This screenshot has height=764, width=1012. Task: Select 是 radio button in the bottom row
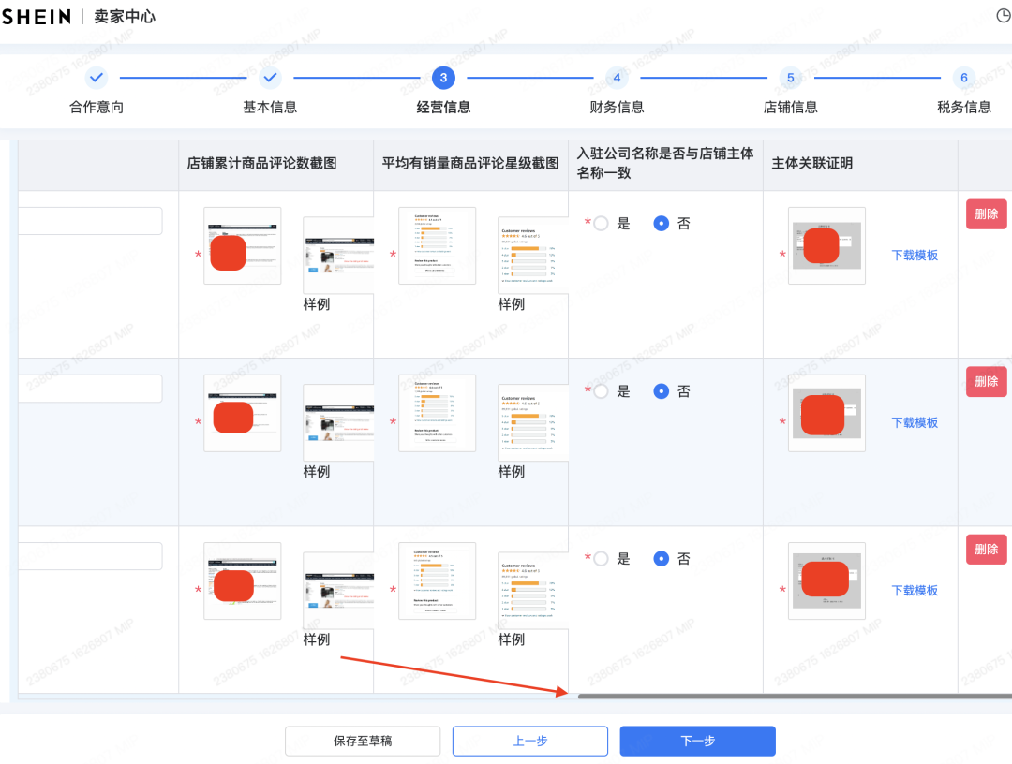(600, 558)
